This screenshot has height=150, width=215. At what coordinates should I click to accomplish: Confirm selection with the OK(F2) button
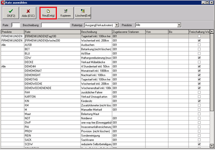coord(11,13)
